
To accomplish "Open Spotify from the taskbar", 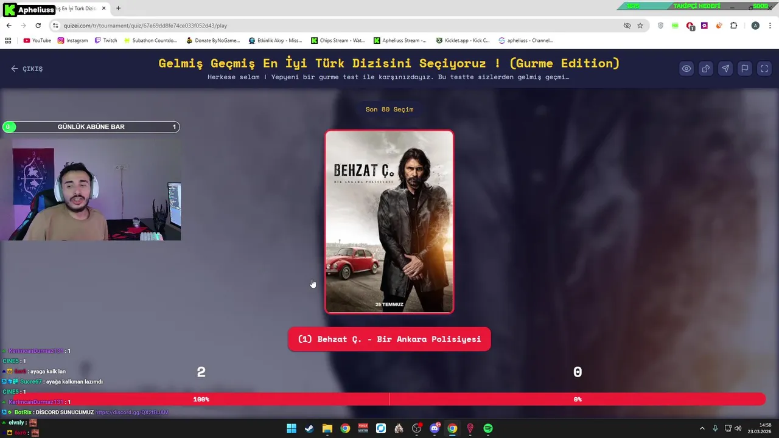I will tap(488, 428).
